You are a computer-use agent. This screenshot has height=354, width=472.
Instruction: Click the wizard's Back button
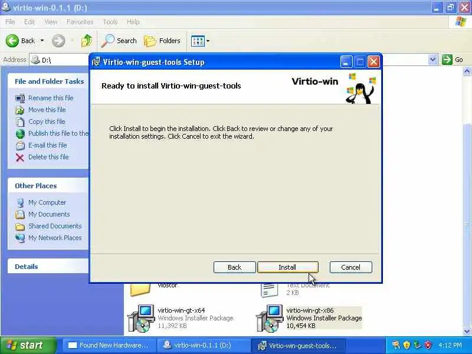point(234,267)
